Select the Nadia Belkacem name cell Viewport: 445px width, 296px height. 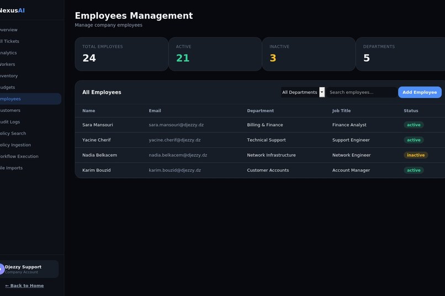click(x=99, y=155)
